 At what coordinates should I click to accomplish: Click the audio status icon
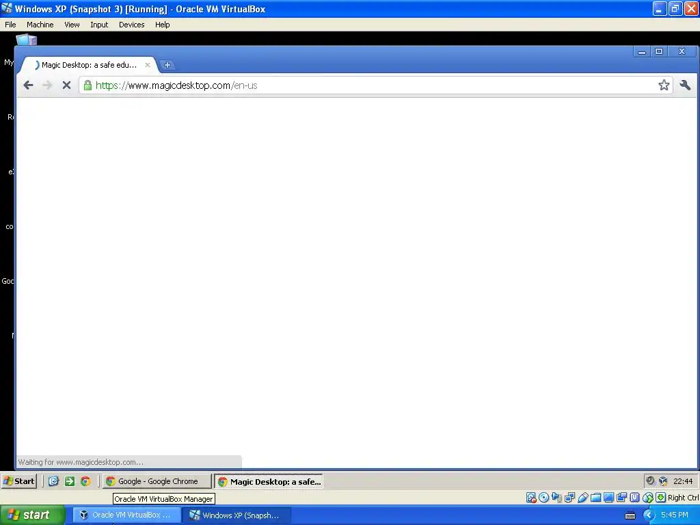[556, 498]
